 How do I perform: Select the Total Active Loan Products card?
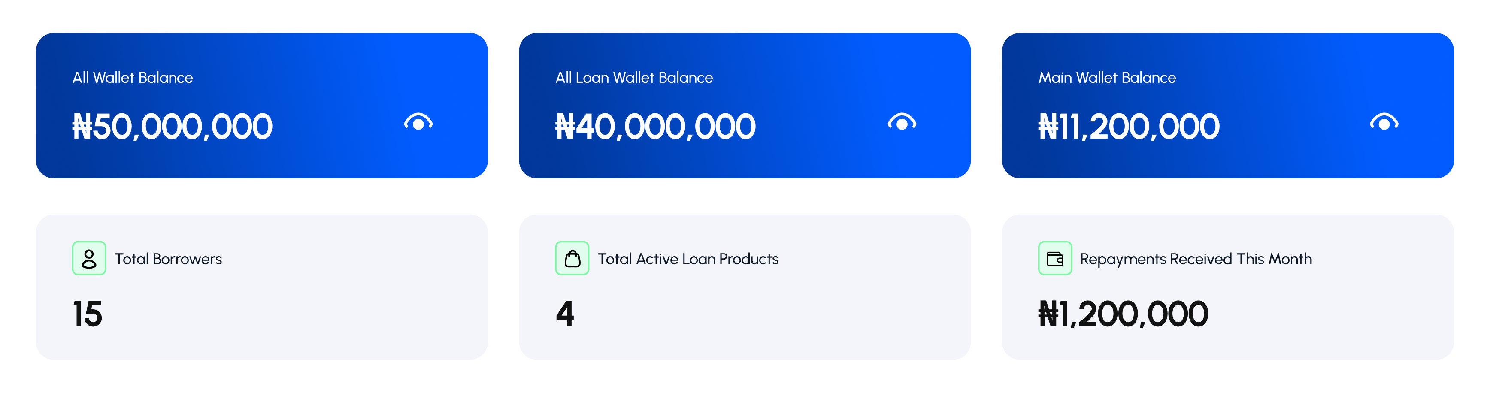[x=745, y=287]
